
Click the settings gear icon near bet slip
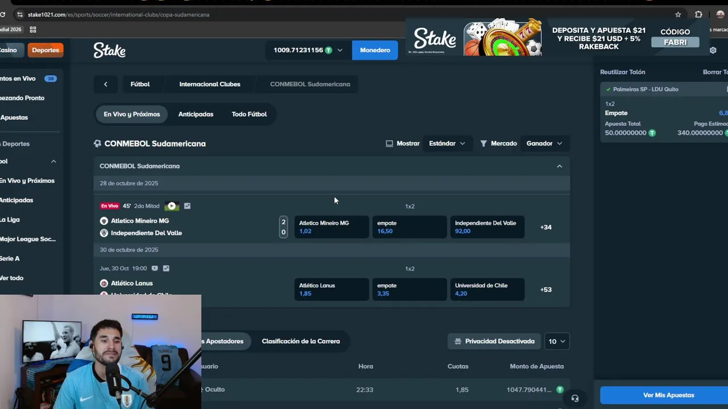tap(713, 50)
